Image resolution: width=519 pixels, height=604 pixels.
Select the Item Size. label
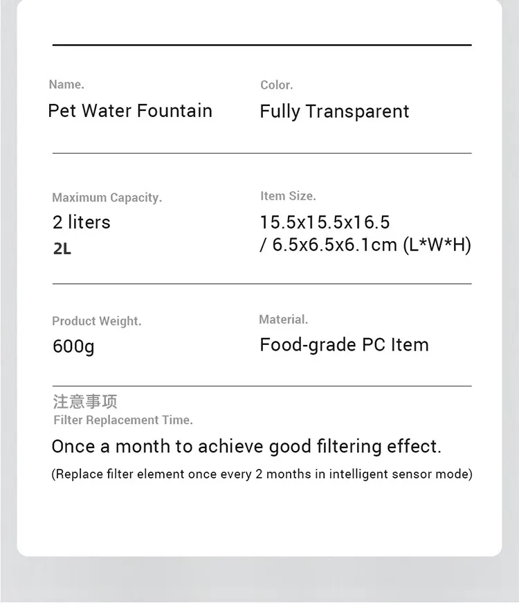[x=288, y=196]
